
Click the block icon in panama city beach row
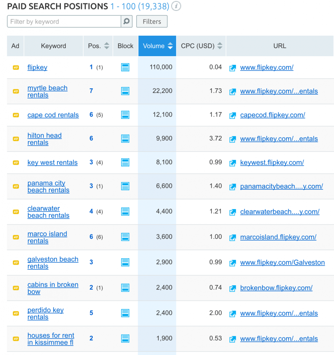125,186
